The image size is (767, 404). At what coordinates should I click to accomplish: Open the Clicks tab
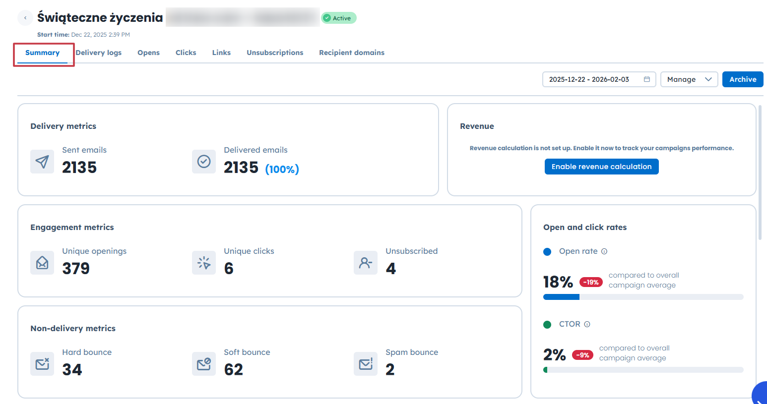[x=186, y=53]
